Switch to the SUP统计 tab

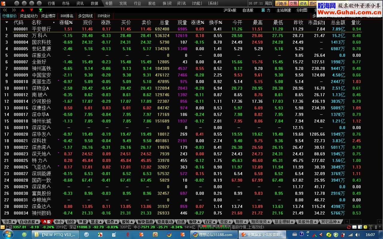pos(104,16)
